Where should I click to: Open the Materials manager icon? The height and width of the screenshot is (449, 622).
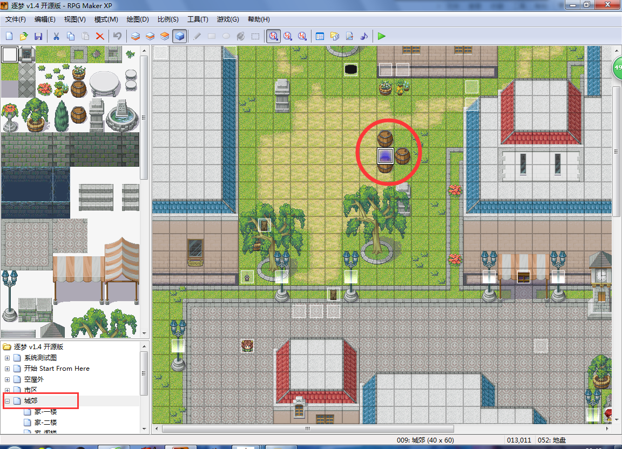click(334, 37)
